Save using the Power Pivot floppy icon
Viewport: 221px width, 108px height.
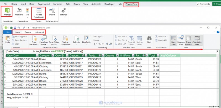pyautogui.click(x=15, y=28)
